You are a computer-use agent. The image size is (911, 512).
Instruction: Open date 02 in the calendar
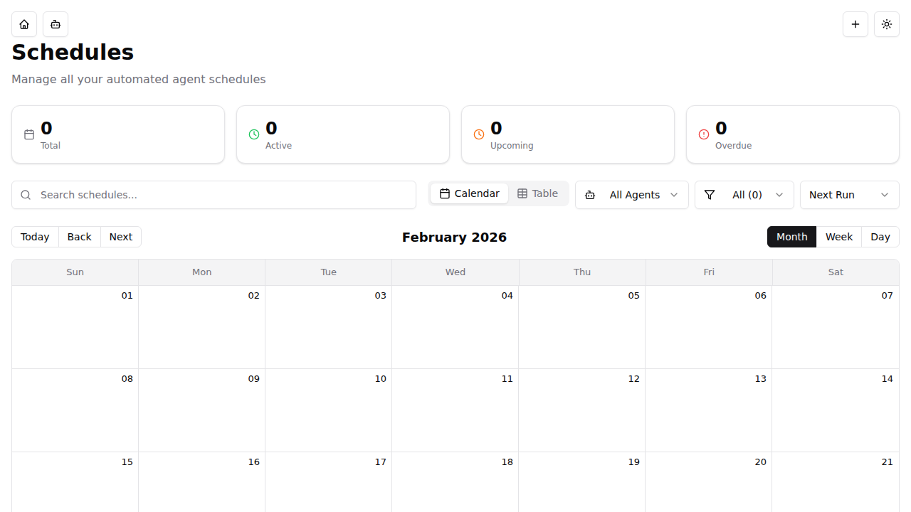(253, 295)
